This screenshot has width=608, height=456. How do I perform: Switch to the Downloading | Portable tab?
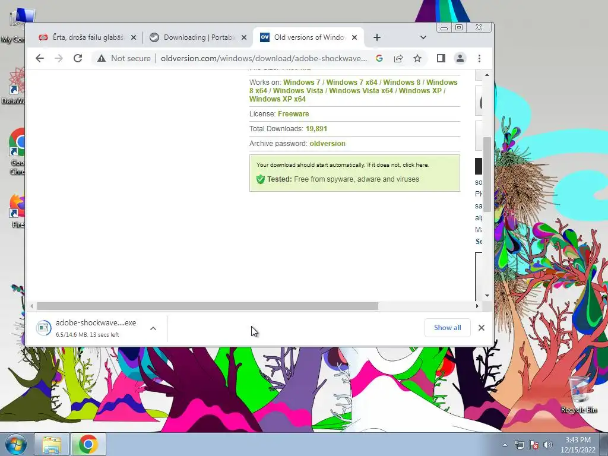pyautogui.click(x=198, y=37)
